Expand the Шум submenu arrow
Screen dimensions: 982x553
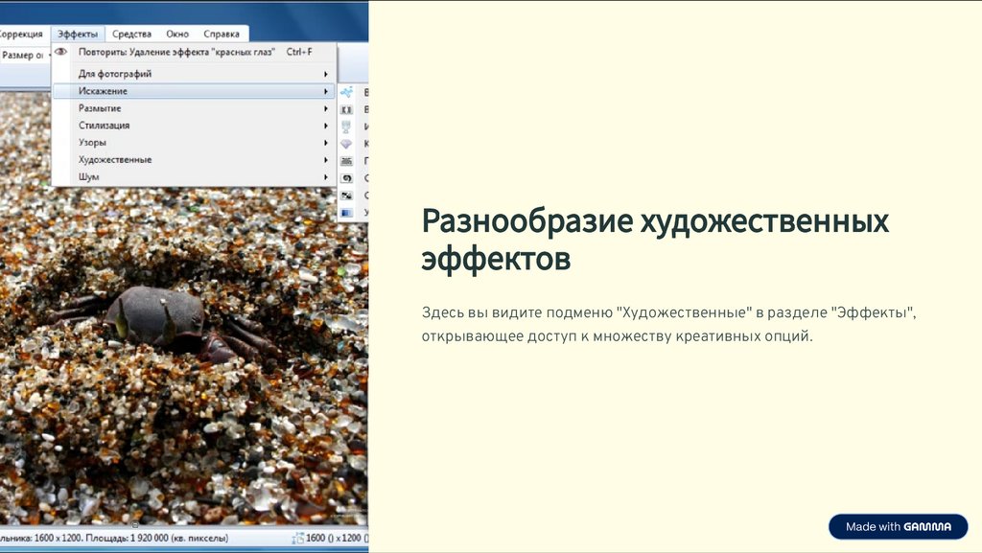[x=326, y=177]
